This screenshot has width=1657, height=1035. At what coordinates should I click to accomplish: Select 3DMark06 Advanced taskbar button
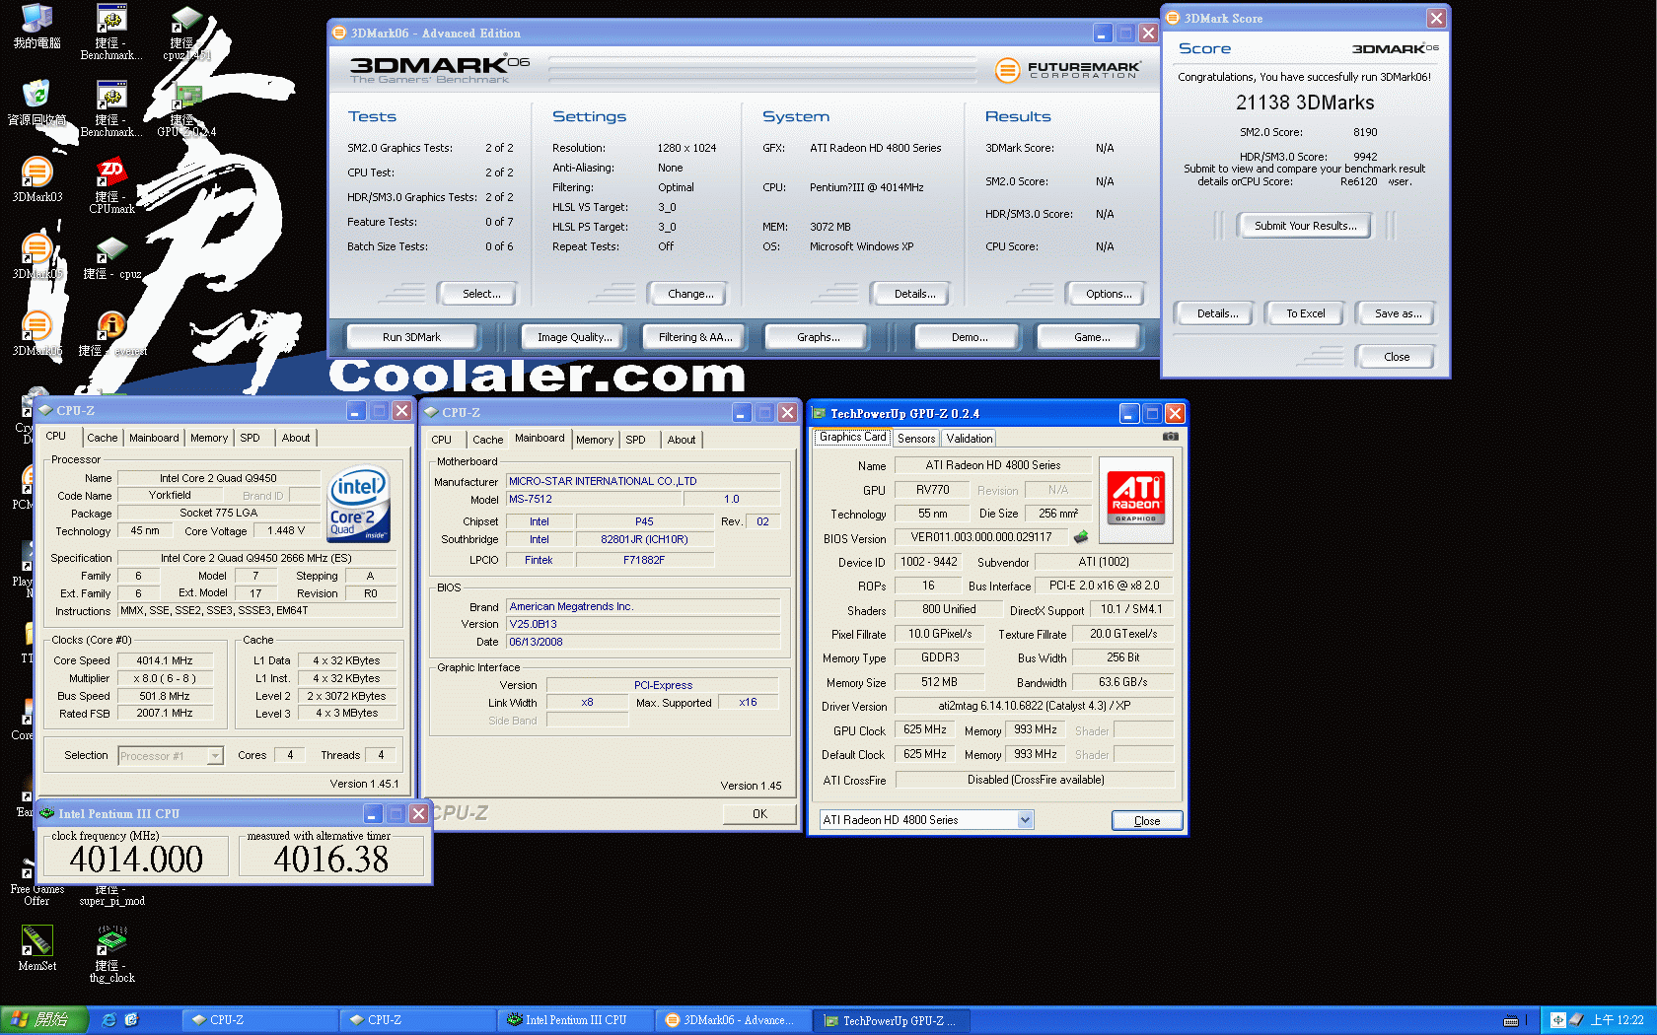point(734,1020)
